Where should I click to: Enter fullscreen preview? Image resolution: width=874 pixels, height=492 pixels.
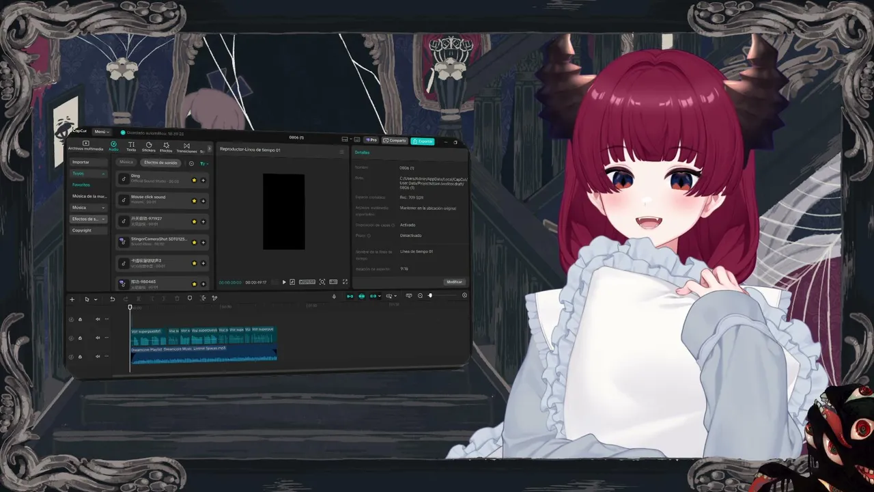(345, 282)
